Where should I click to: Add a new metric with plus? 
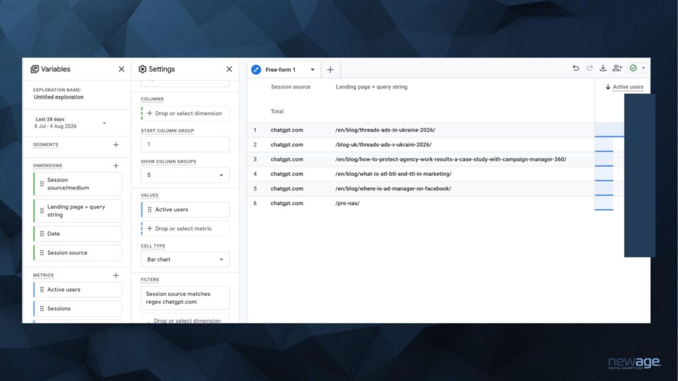[x=116, y=275]
